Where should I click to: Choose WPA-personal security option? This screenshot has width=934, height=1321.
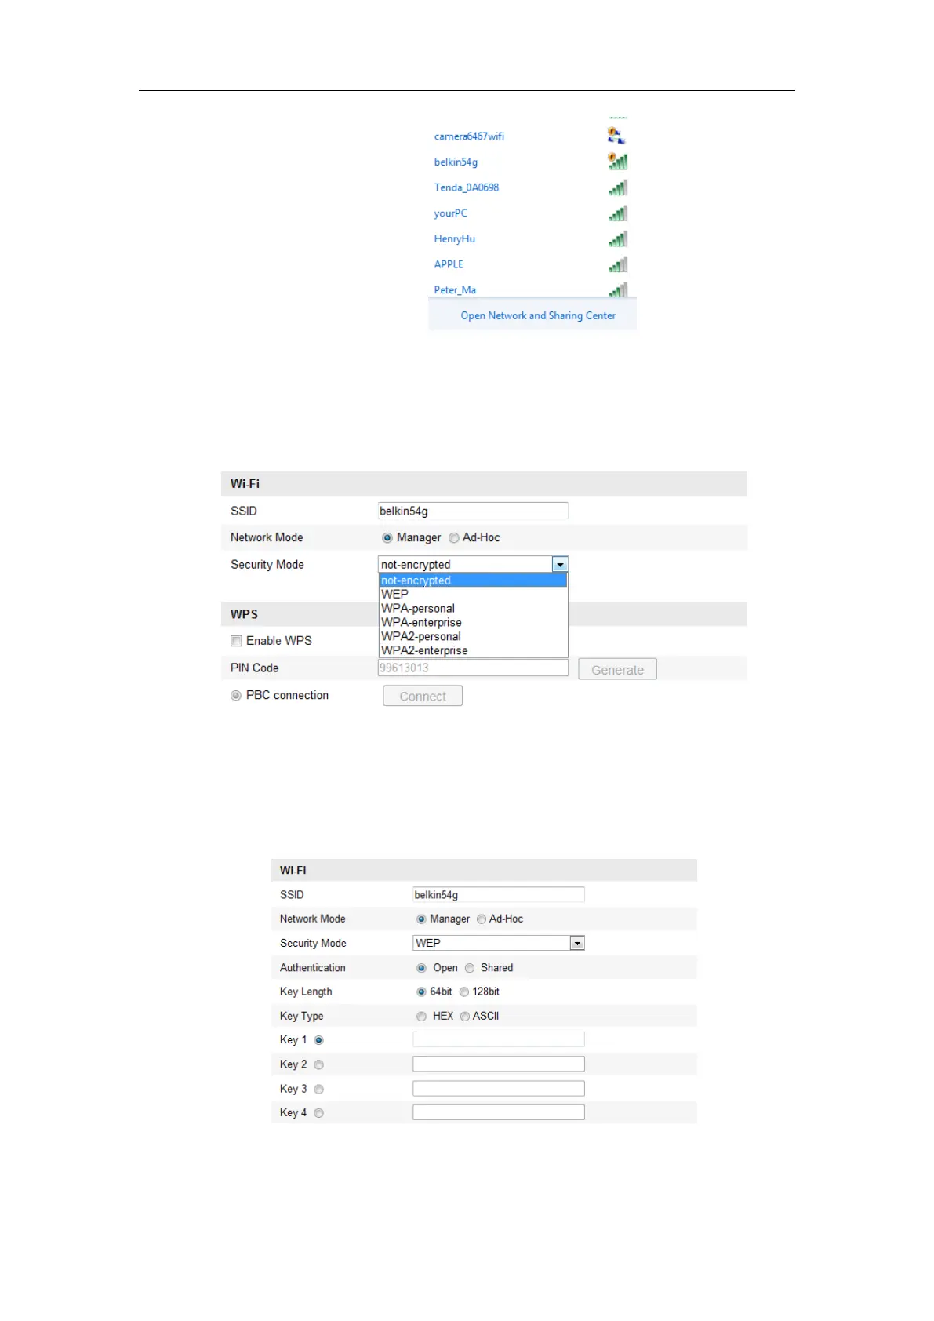click(x=473, y=609)
